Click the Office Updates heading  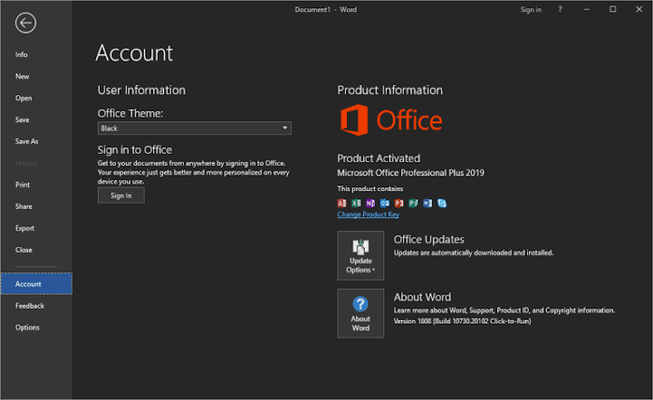(429, 240)
